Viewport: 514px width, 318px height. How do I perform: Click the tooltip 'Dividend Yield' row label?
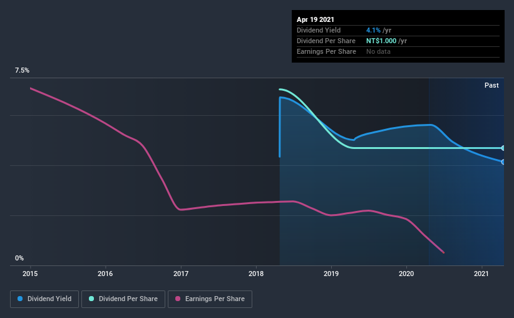click(x=319, y=30)
